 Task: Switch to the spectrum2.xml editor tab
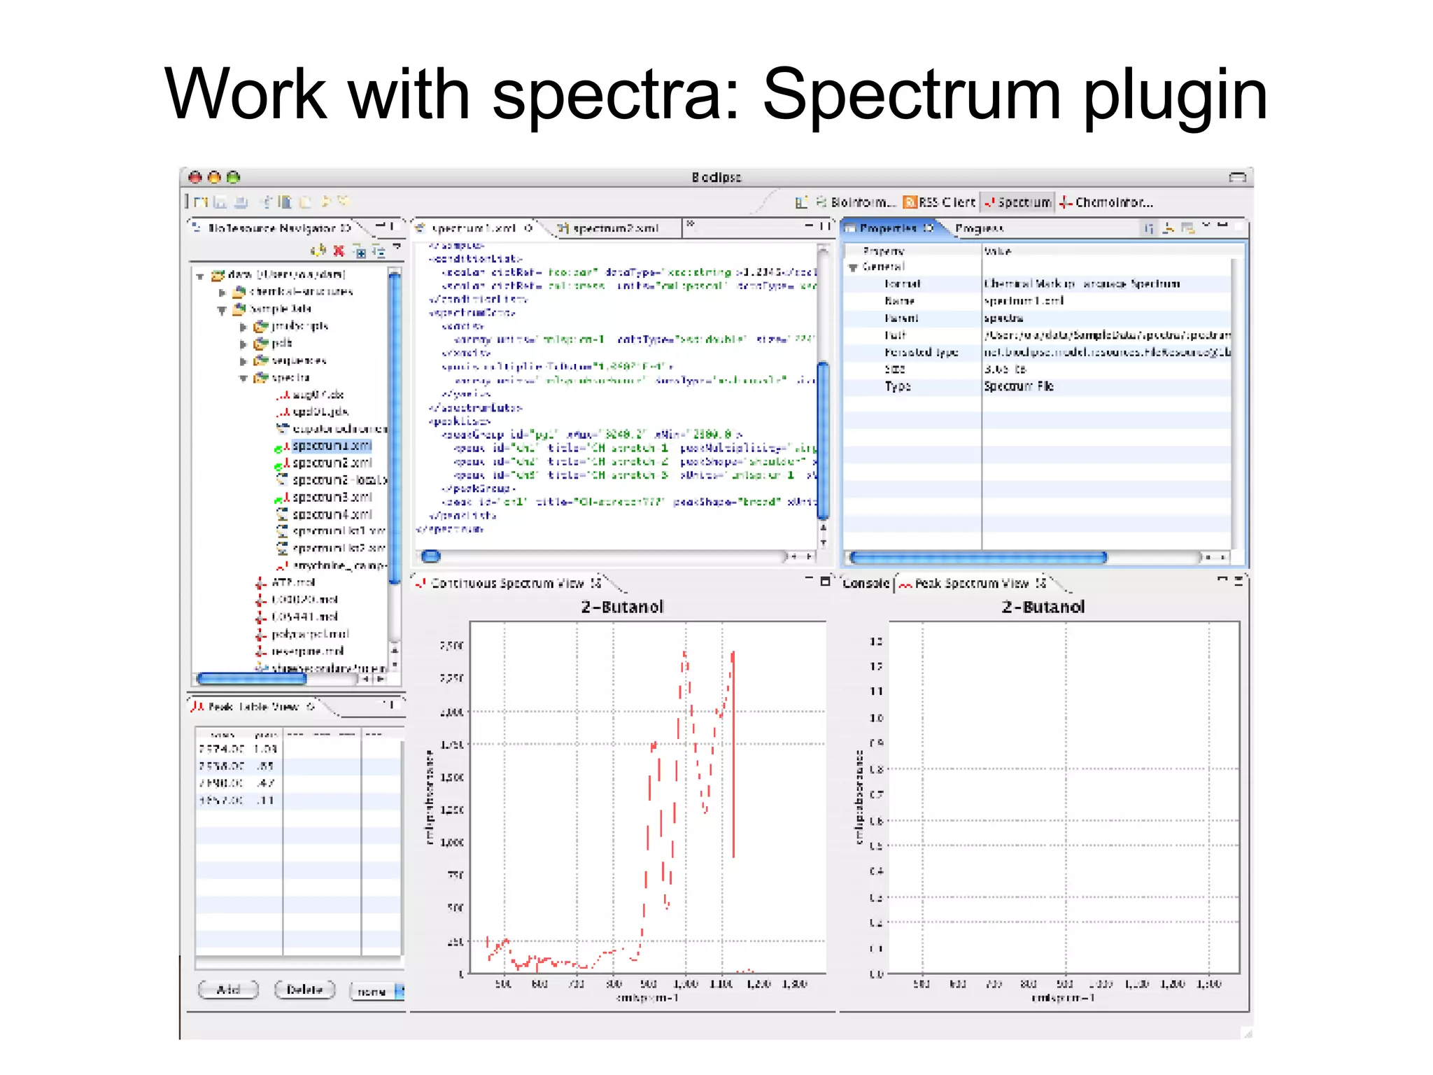point(609,228)
